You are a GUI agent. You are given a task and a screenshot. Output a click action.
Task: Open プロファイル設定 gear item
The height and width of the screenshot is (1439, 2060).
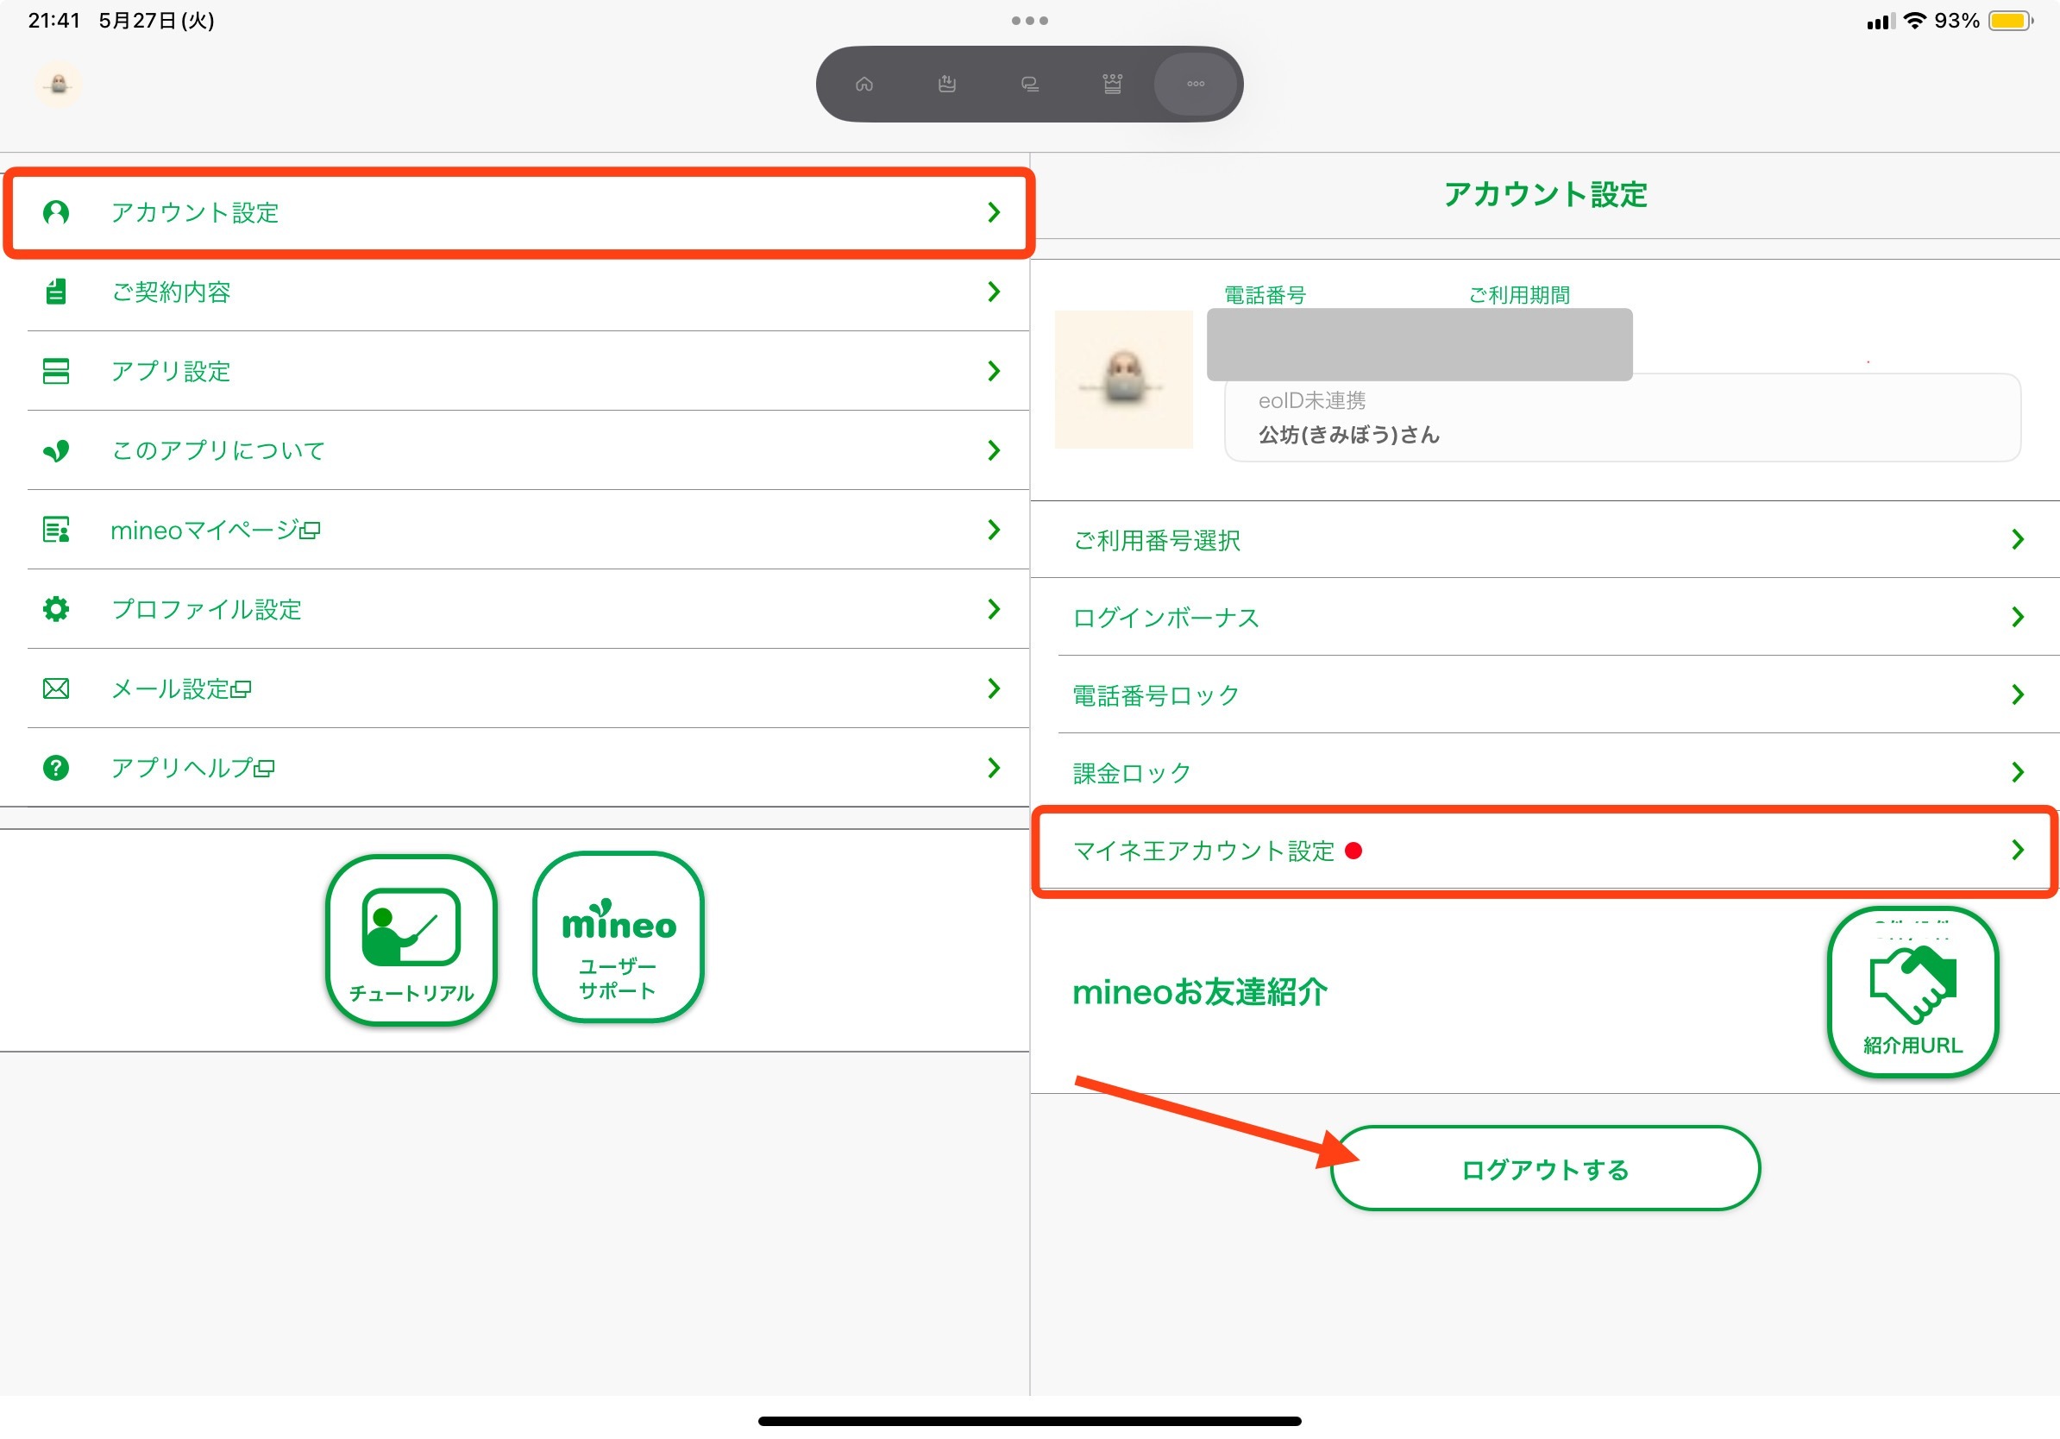tap(518, 609)
